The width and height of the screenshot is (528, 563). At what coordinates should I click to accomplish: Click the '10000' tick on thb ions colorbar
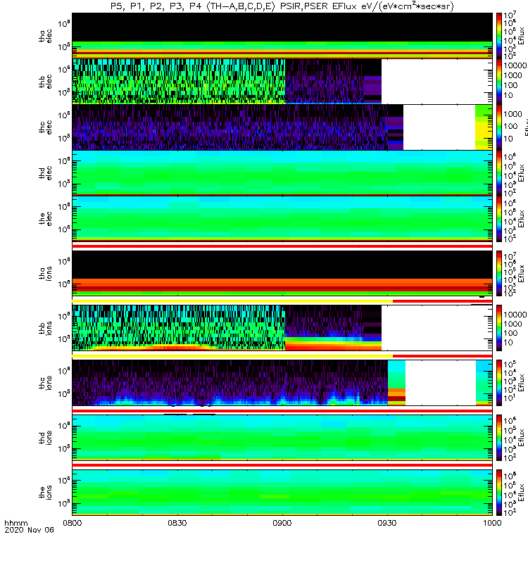[515, 315]
